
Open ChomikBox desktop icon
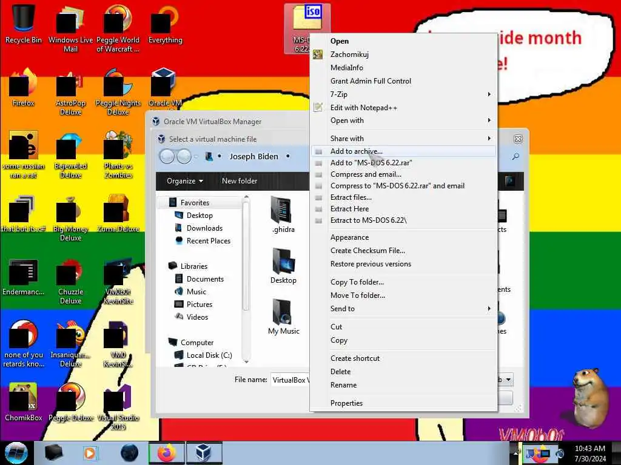click(x=23, y=402)
